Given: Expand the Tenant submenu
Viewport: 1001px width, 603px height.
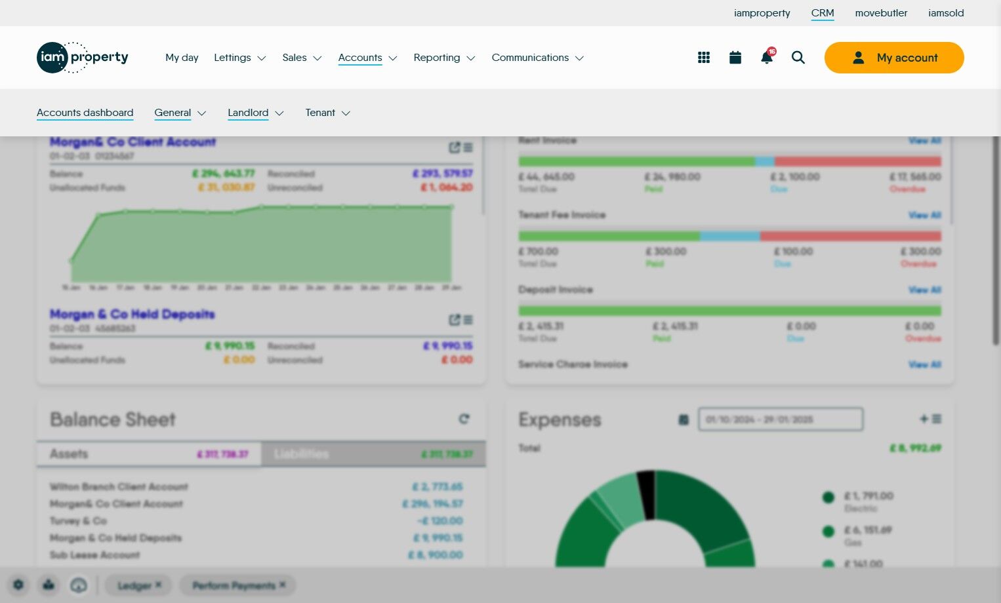Looking at the screenshot, I should click(328, 113).
